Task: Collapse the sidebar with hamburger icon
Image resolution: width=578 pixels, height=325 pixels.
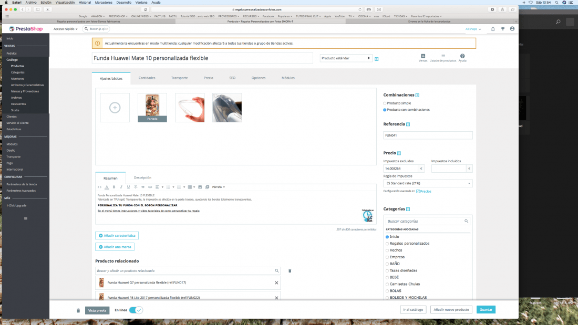Action: (x=25, y=218)
